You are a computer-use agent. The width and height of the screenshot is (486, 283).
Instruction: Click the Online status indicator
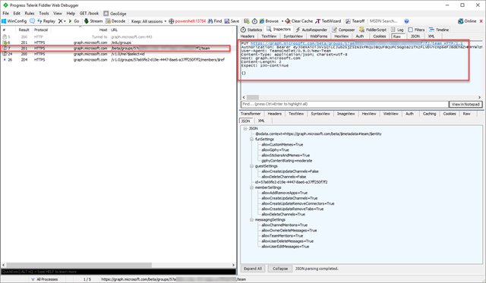(467, 21)
